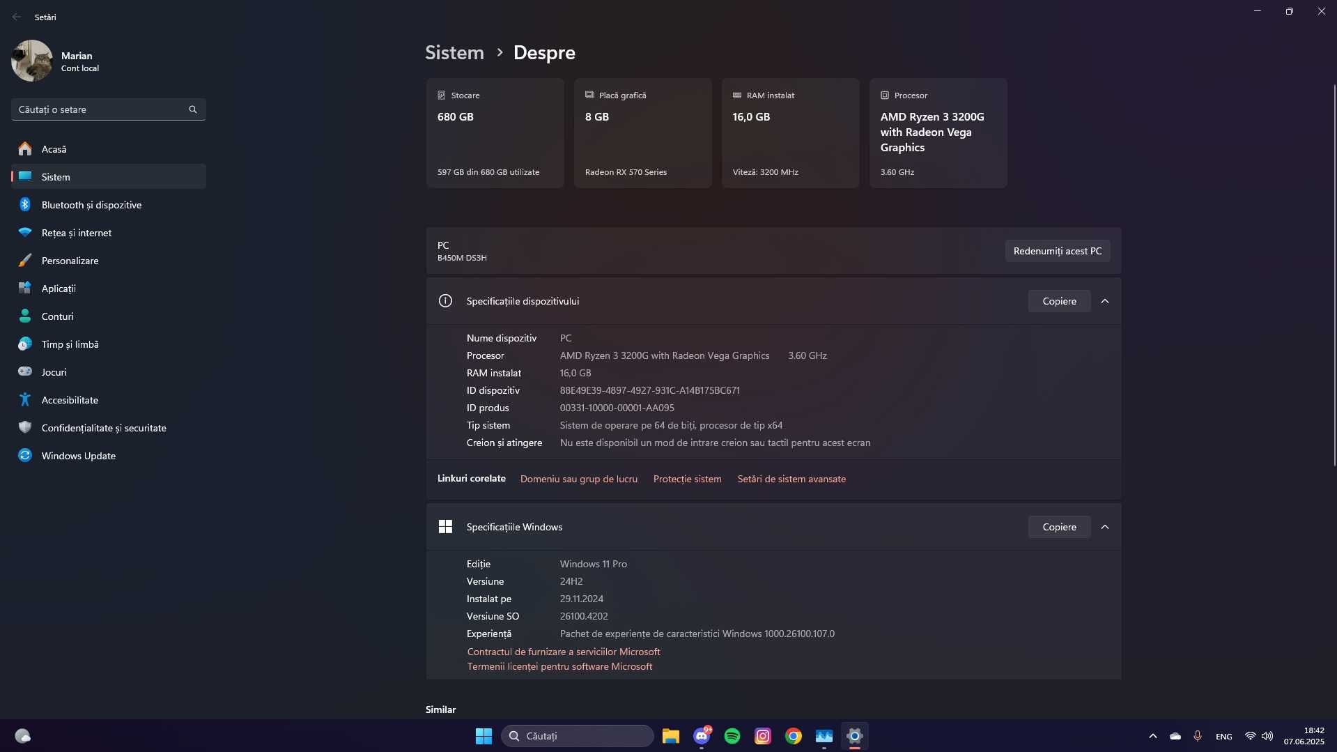This screenshot has width=1337, height=752.
Task: Click 'Redenumiți acest PC' button
Action: pyautogui.click(x=1057, y=251)
